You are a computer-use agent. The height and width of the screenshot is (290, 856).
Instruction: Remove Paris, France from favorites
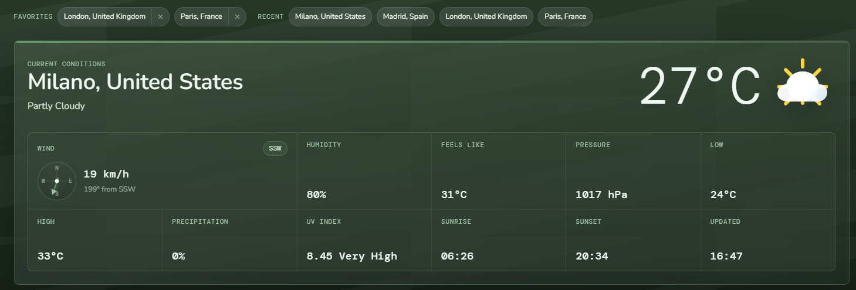[237, 16]
